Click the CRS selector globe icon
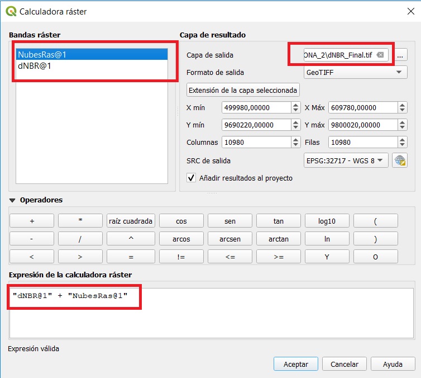This screenshot has height=378, width=421. 399,160
